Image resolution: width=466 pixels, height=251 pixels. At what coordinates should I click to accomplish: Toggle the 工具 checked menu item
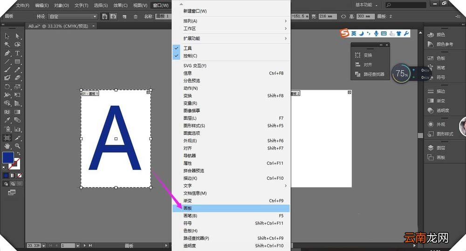pyautogui.click(x=231, y=48)
